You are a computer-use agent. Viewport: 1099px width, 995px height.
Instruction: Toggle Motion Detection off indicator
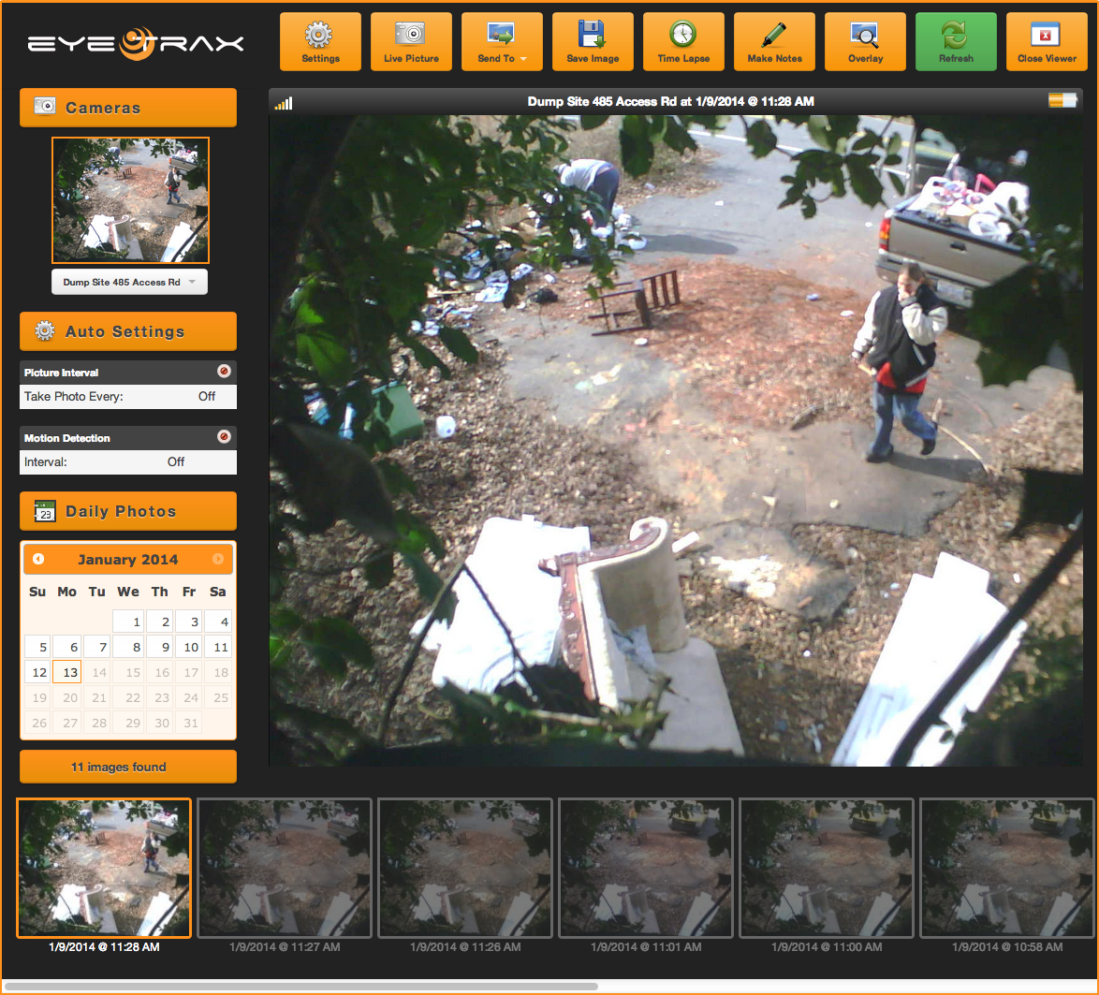point(224,436)
